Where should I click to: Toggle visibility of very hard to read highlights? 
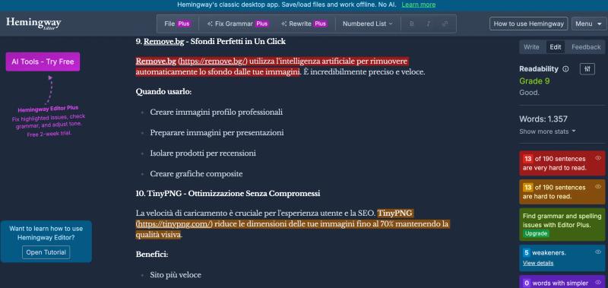point(598,158)
